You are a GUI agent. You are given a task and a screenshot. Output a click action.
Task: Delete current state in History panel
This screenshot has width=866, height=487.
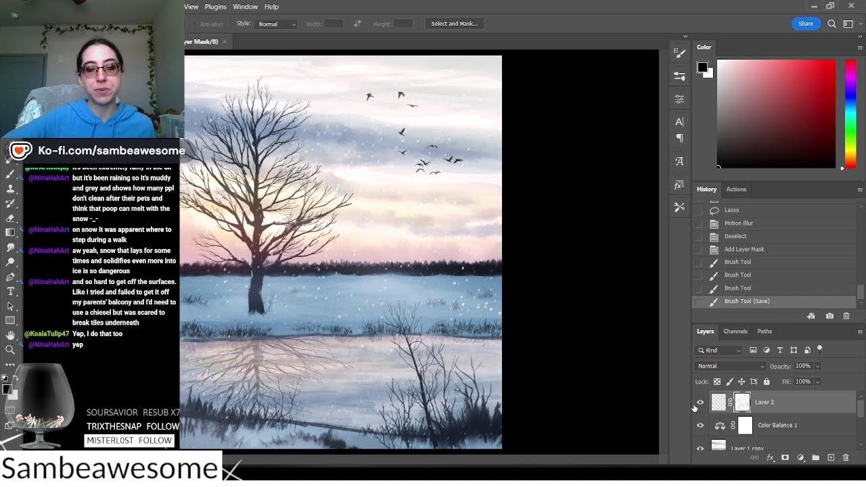click(x=846, y=316)
